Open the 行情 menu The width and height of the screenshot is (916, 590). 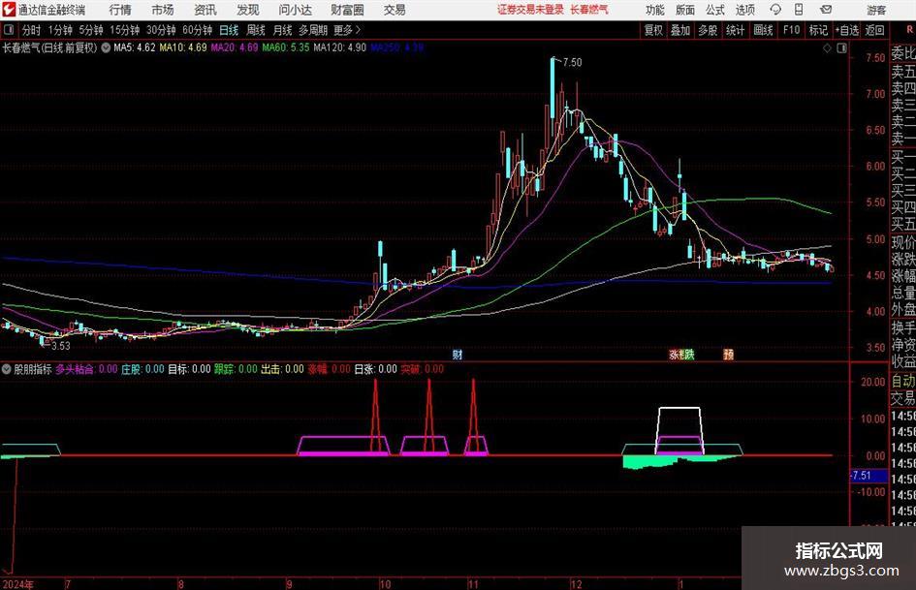pos(120,10)
